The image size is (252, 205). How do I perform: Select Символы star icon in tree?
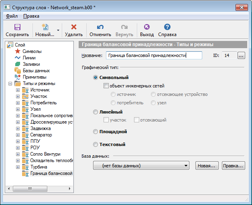[x=18, y=51]
